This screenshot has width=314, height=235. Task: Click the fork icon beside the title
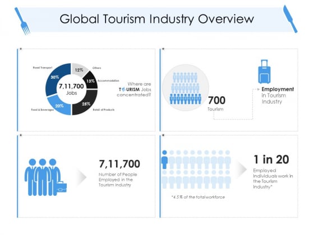pos(22,21)
